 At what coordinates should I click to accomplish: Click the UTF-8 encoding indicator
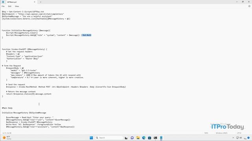pos(239,133)
